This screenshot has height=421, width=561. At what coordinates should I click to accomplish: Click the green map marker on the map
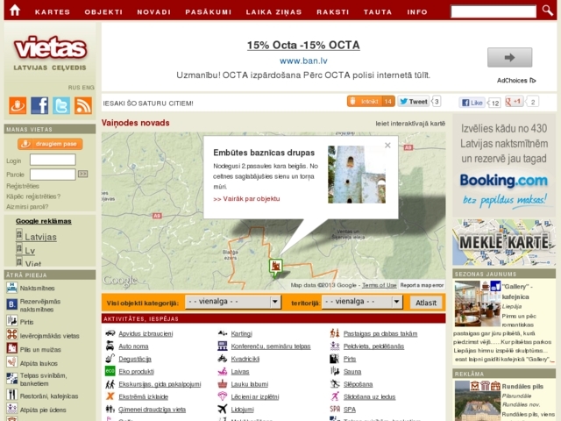tap(275, 266)
